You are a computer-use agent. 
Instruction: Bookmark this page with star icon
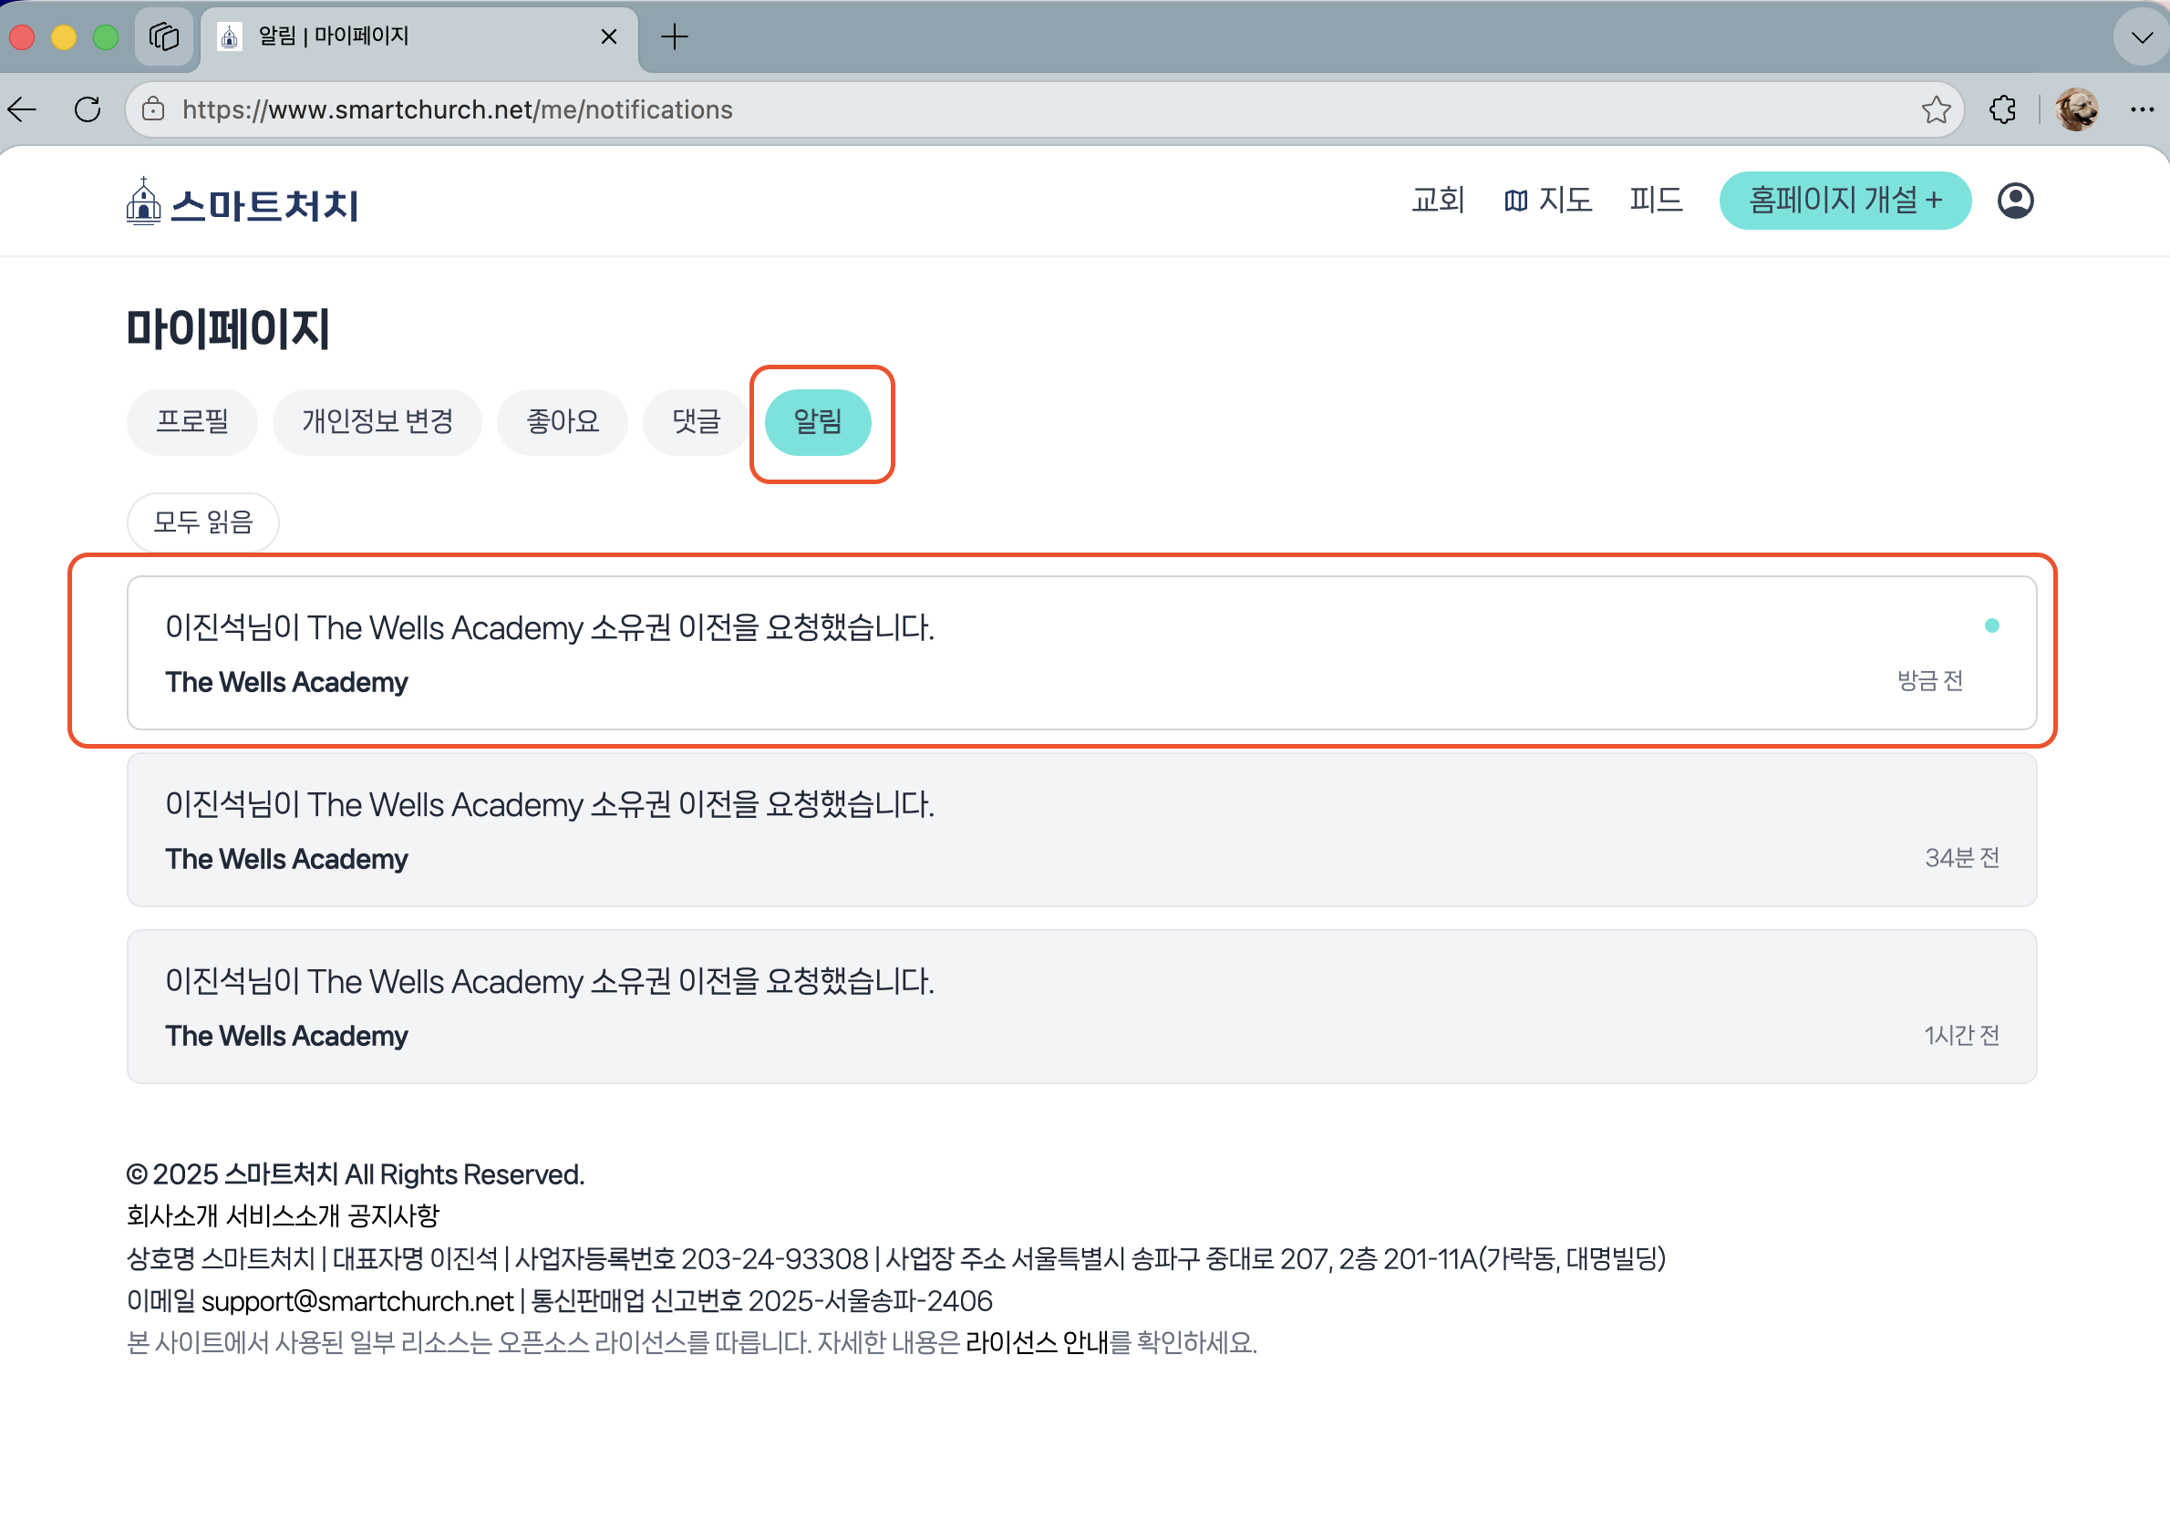coord(1935,110)
